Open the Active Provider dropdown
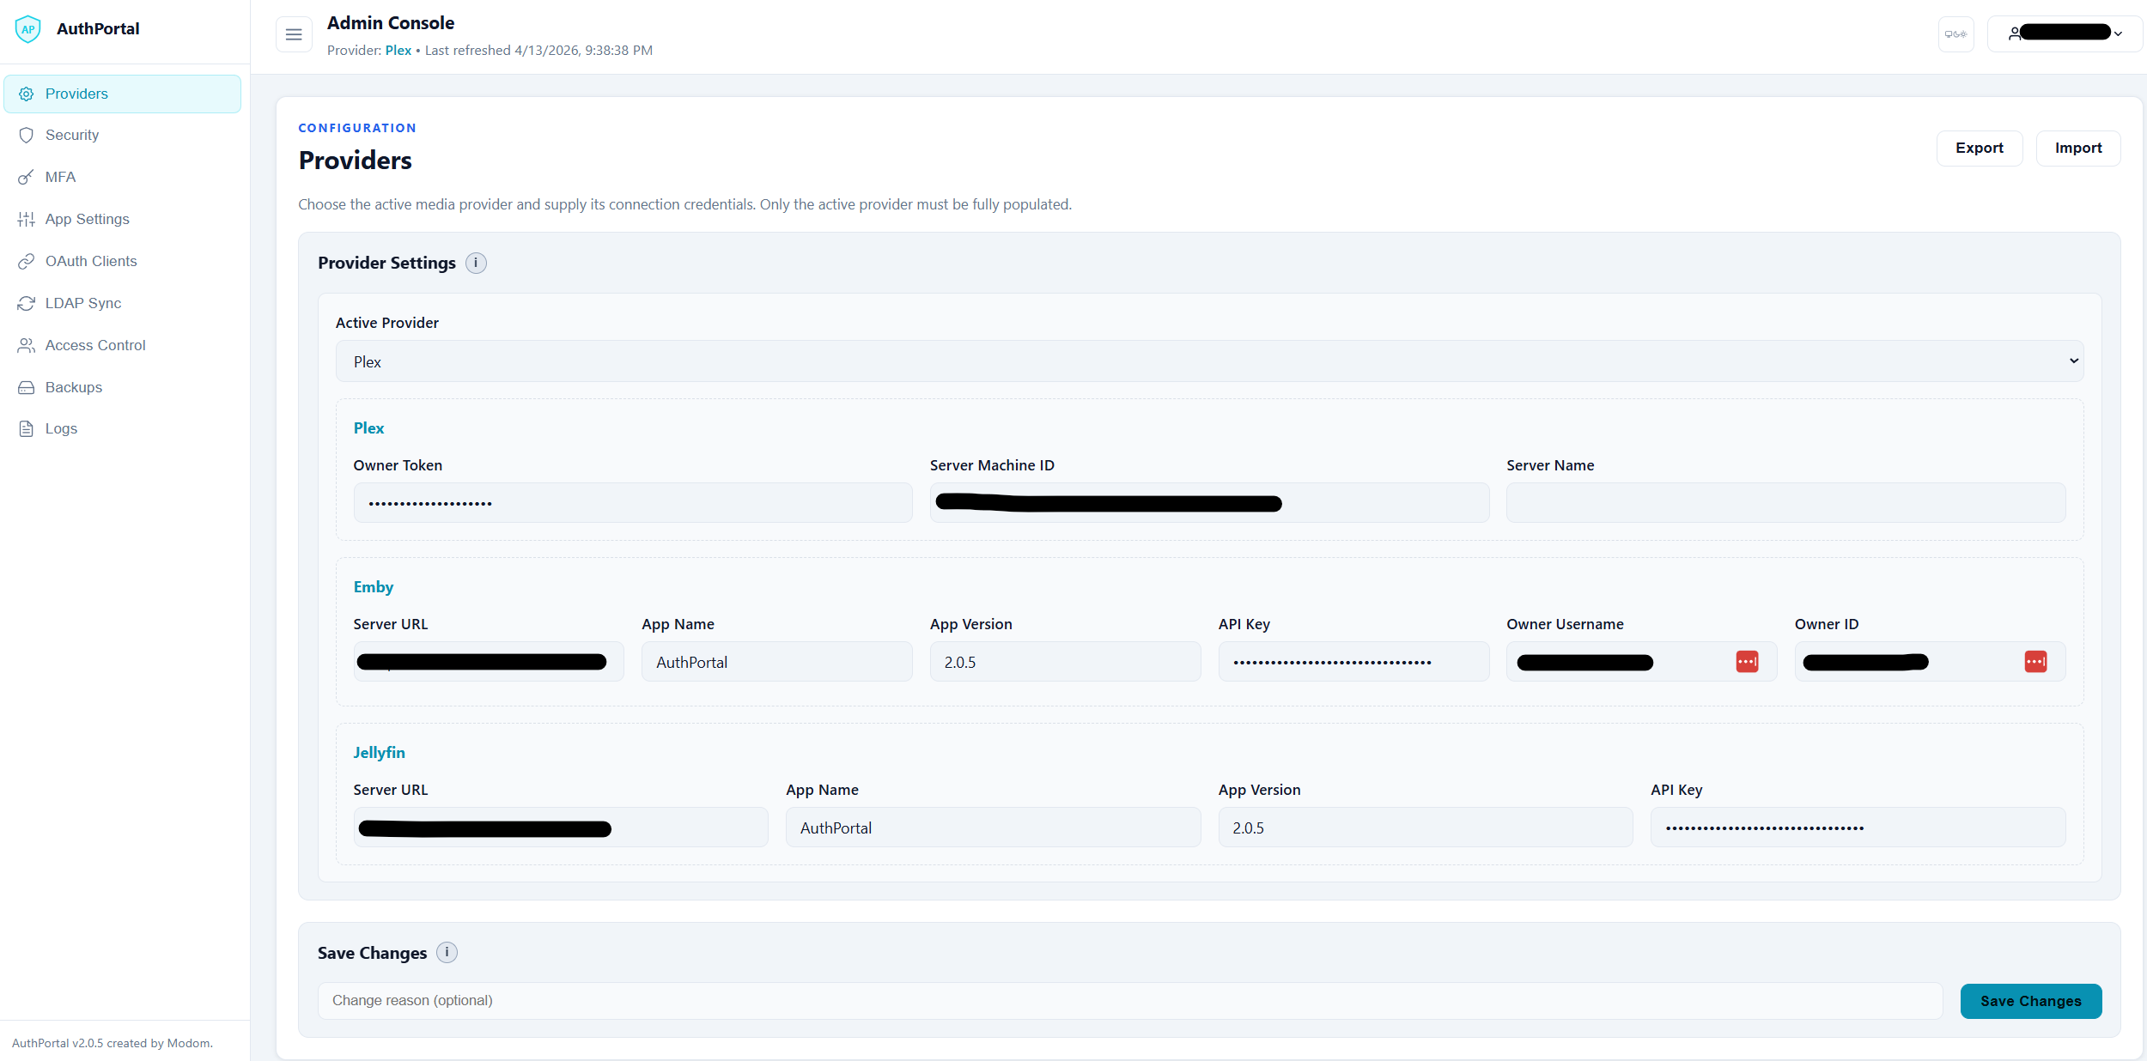 [1209, 361]
